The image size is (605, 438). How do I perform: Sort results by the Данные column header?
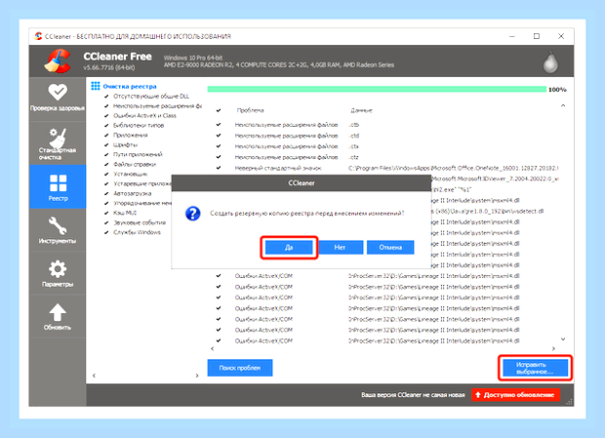(361, 110)
